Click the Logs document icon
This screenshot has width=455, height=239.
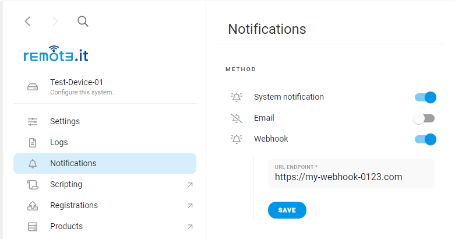(x=33, y=143)
